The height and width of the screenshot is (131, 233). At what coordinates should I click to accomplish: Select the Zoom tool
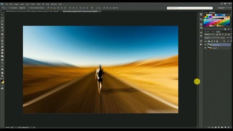(x=2, y=76)
